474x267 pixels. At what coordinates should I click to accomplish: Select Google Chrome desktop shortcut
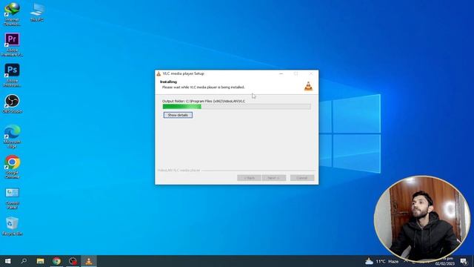(12, 167)
